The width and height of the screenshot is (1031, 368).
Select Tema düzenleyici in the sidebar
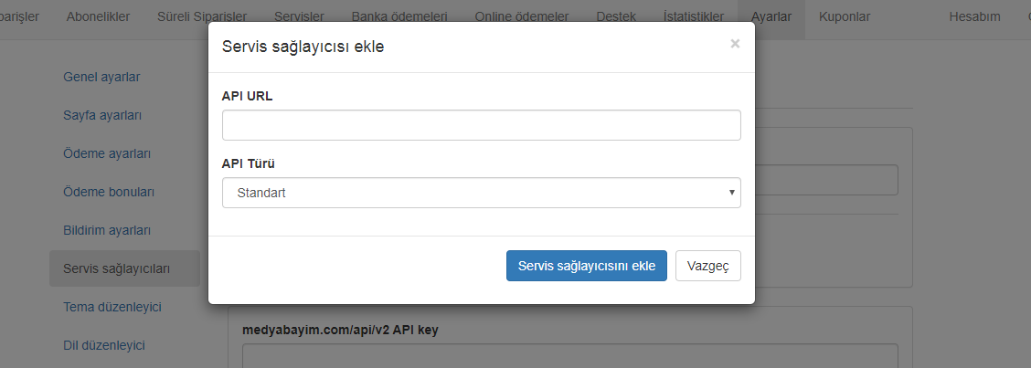point(112,307)
